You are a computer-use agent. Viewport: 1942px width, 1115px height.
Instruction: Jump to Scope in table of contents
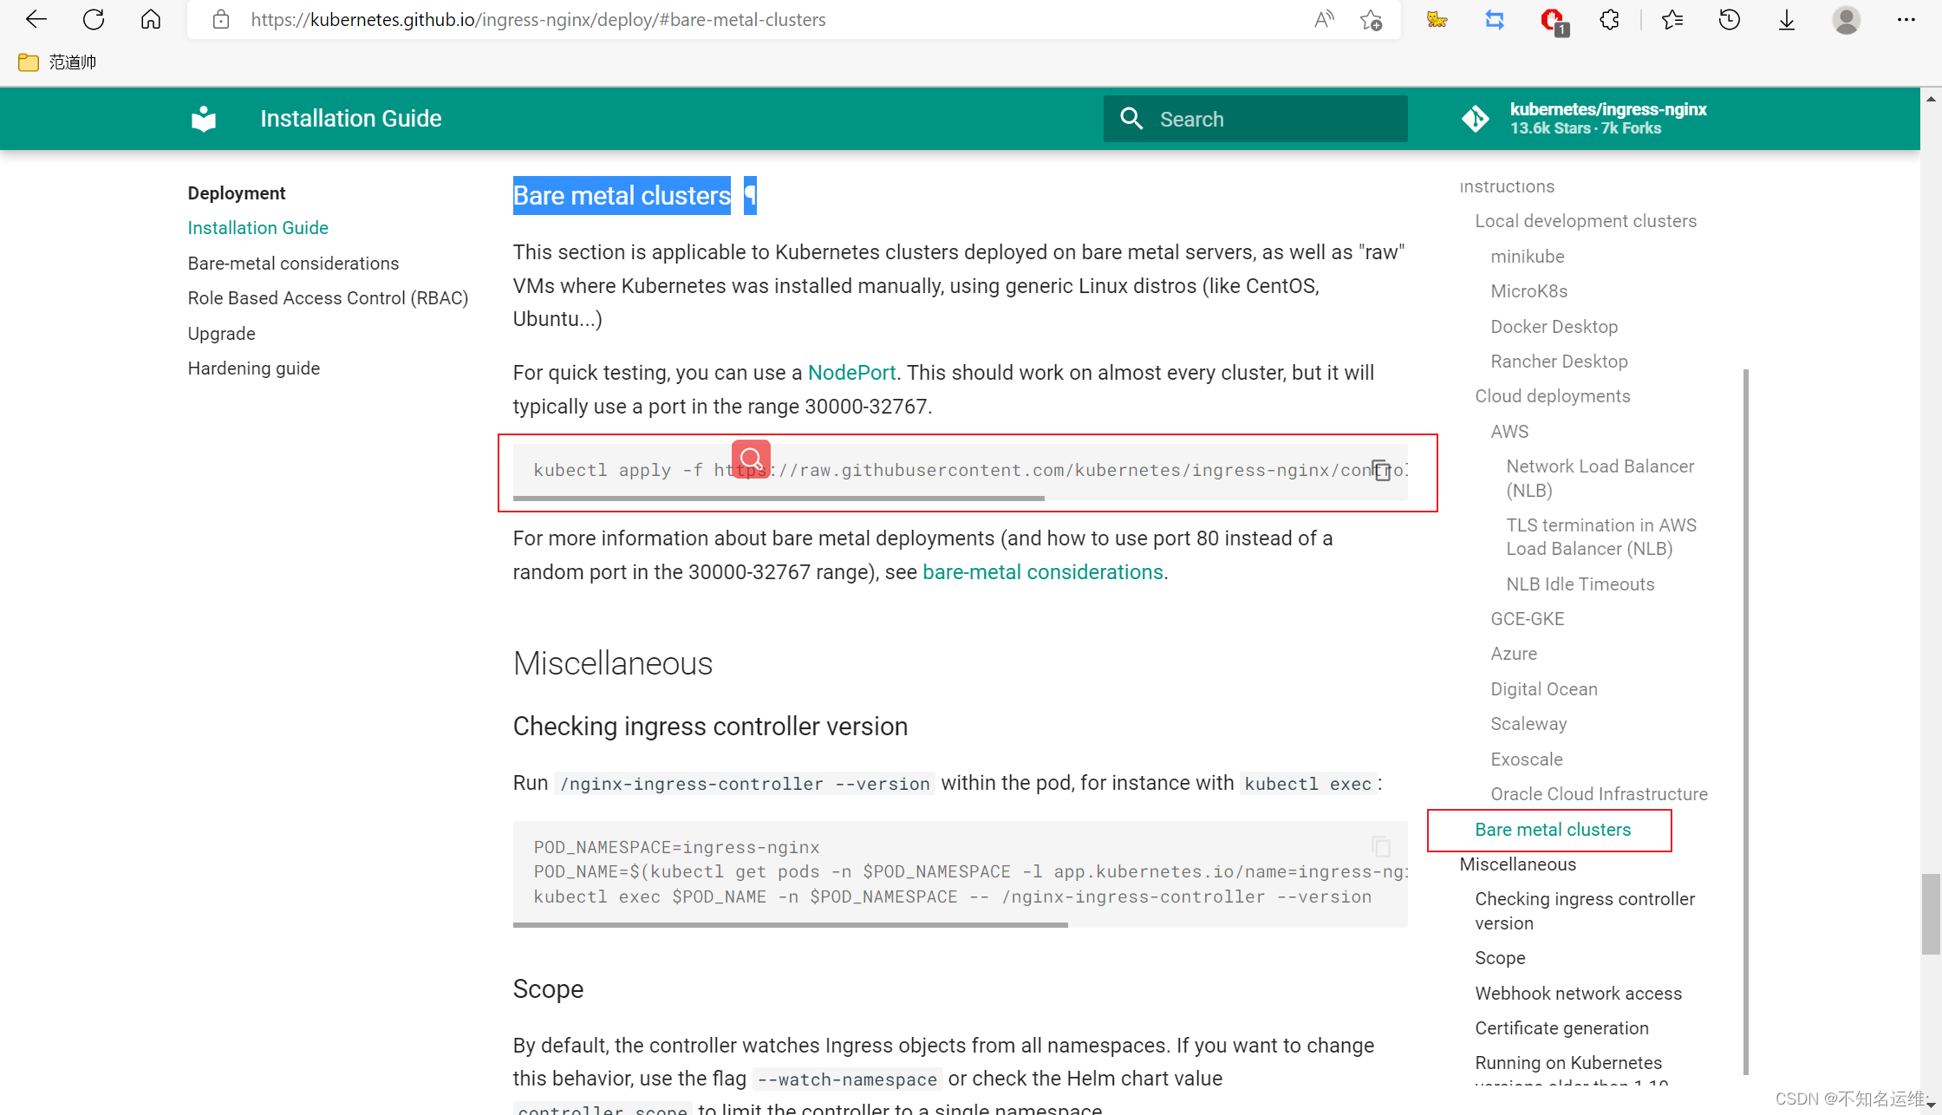click(1500, 958)
